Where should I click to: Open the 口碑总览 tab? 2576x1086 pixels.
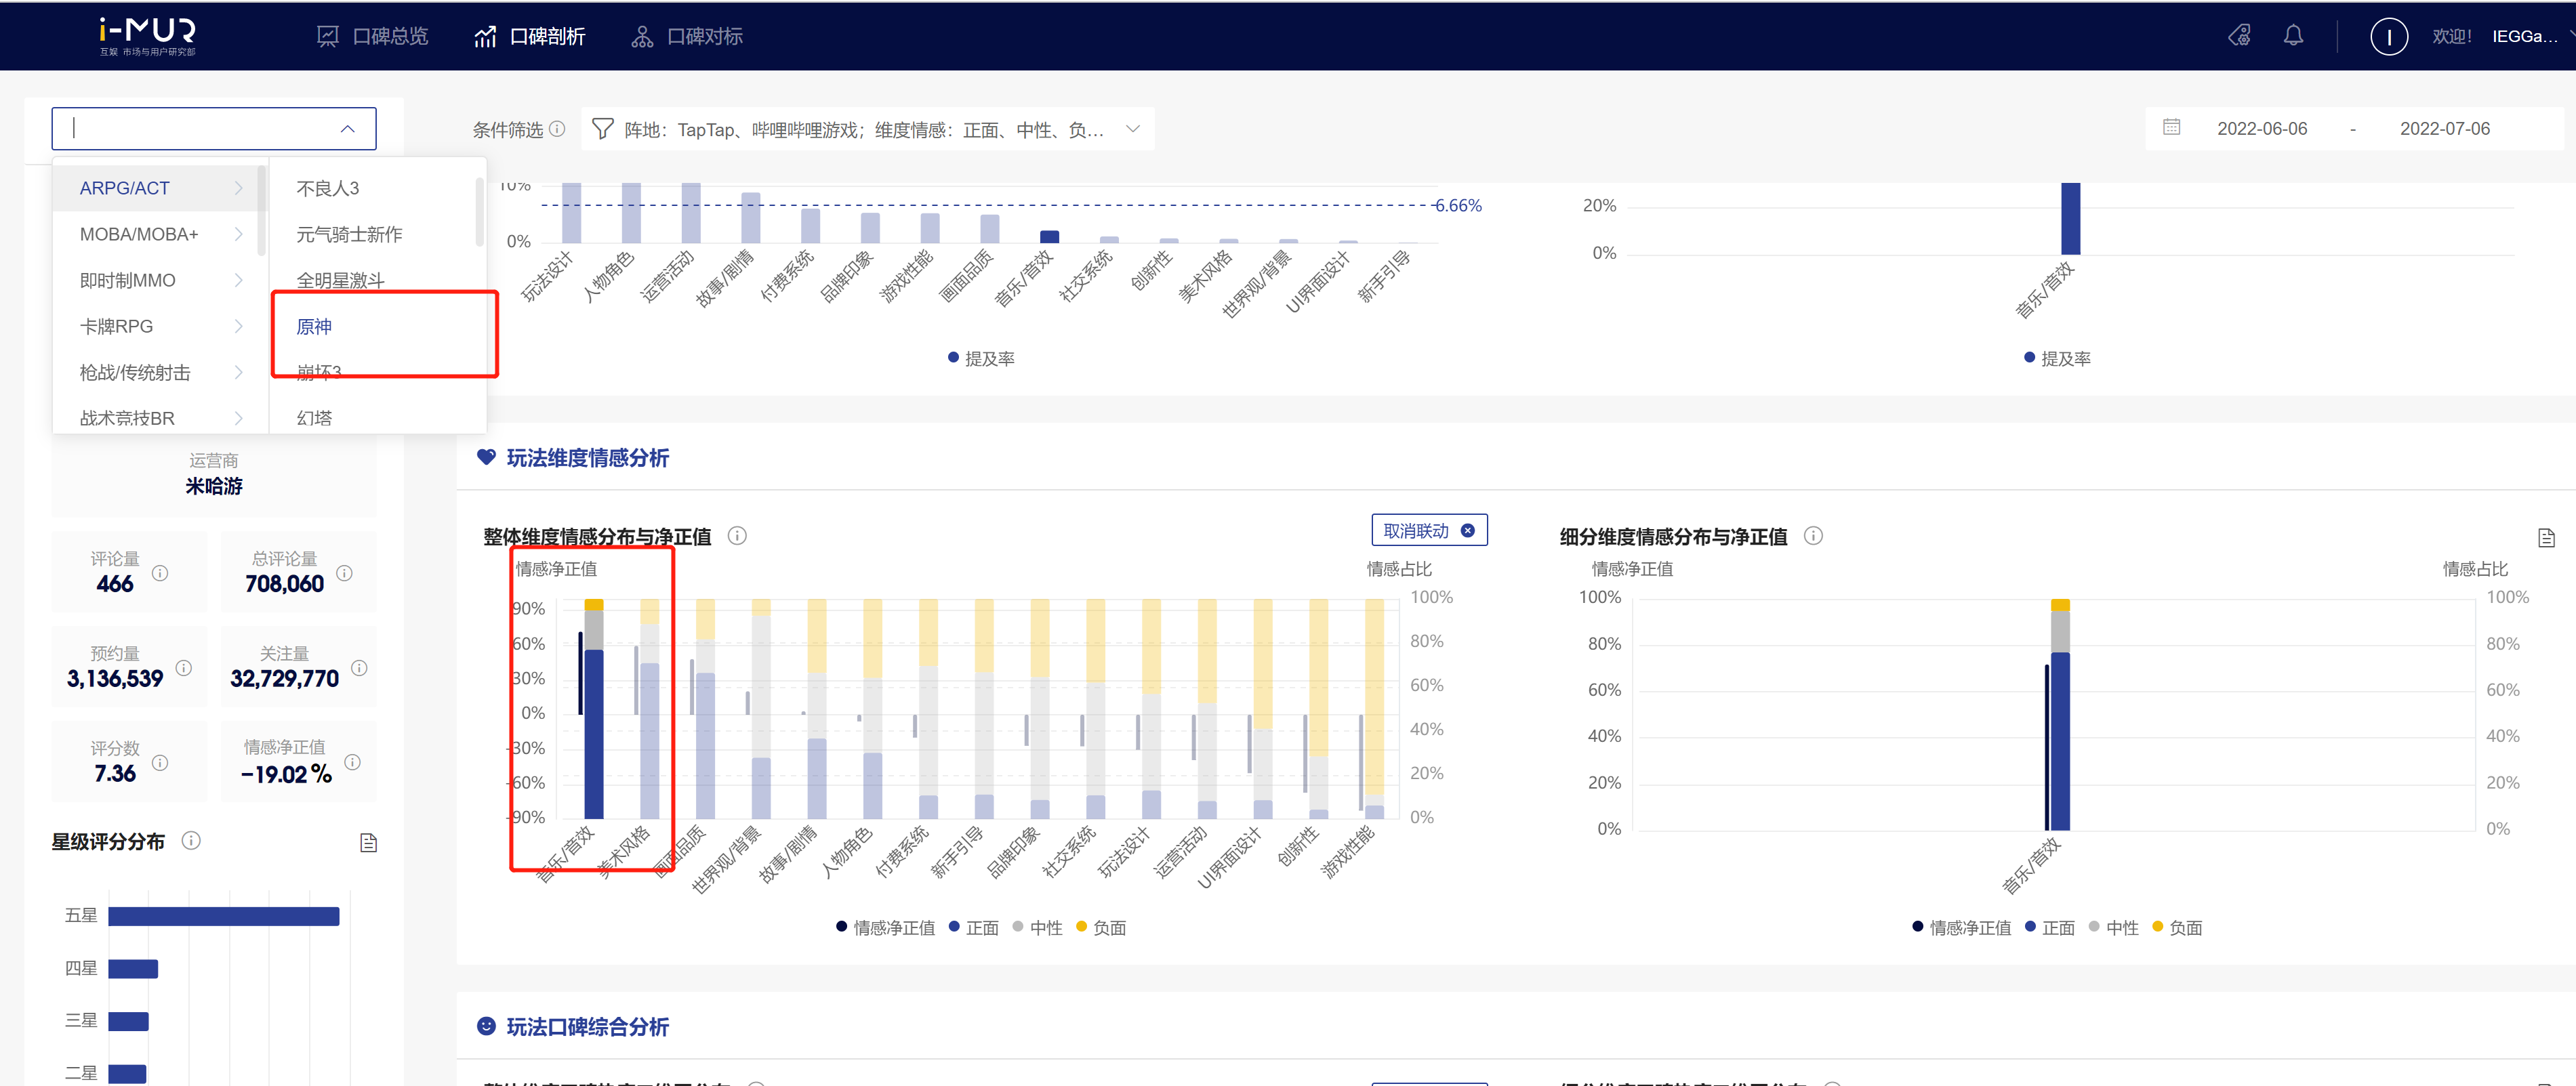click(372, 37)
